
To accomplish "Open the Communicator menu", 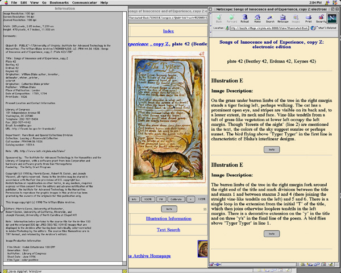I will 85,3.
